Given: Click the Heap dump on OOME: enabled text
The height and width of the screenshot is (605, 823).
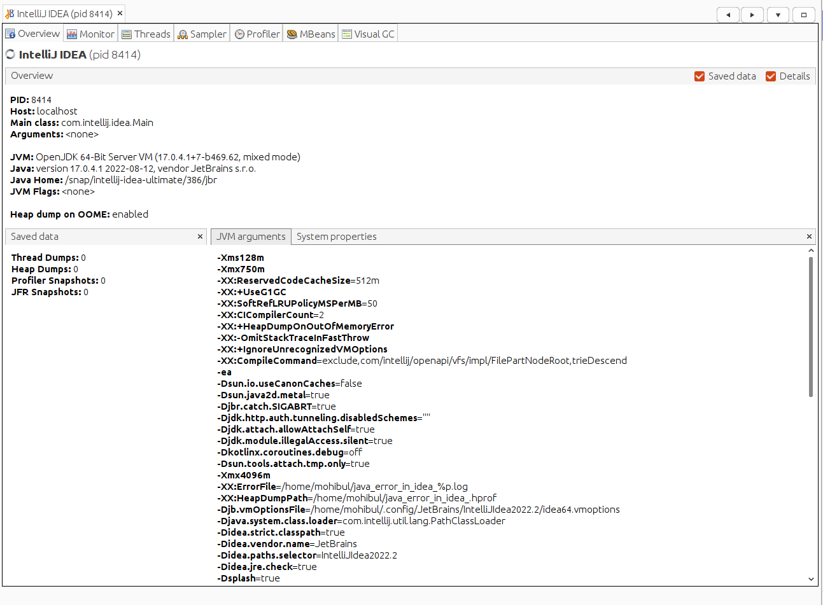Looking at the screenshot, I should (x=79, y=214).
